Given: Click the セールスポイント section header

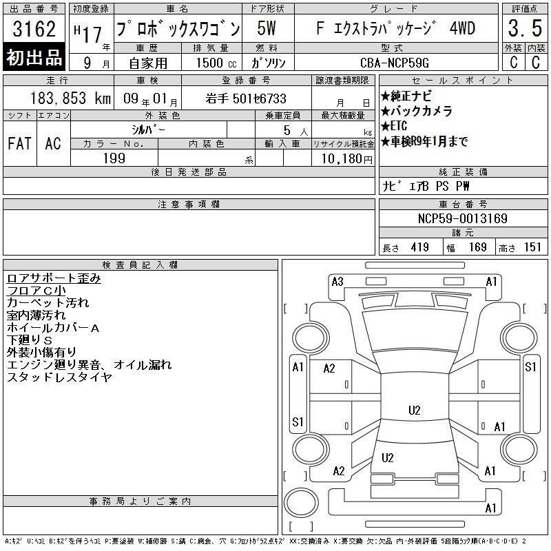Looking at the screenshot, I should point(463,81).
